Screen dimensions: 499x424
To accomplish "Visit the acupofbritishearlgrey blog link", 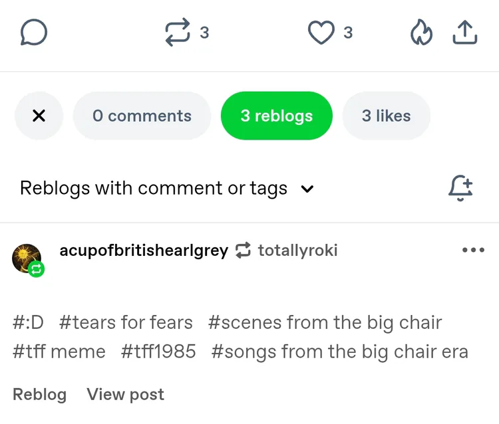I will click(144, 251).
